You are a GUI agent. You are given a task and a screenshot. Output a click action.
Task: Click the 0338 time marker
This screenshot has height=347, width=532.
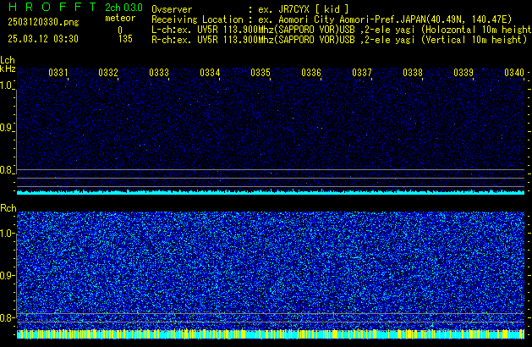click(x=413, y=73)
